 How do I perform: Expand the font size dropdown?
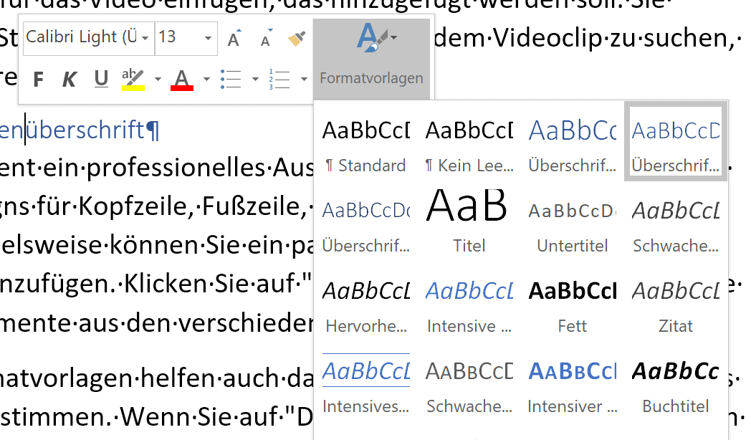[208, 37]
